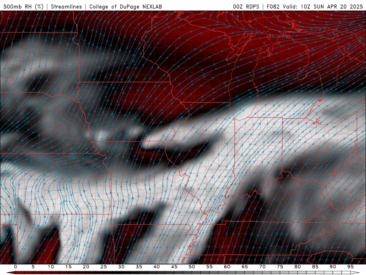Click the "00Z RDPS" model run label
Image resolution: width=366 pixels, height=275 pixels.
pos(246,6)
